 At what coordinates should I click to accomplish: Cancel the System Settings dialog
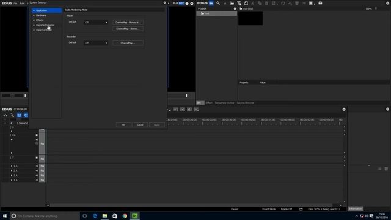tap(140, 125)
